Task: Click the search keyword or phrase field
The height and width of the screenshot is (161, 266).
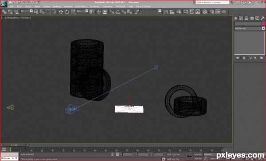Action: [212, 2]
